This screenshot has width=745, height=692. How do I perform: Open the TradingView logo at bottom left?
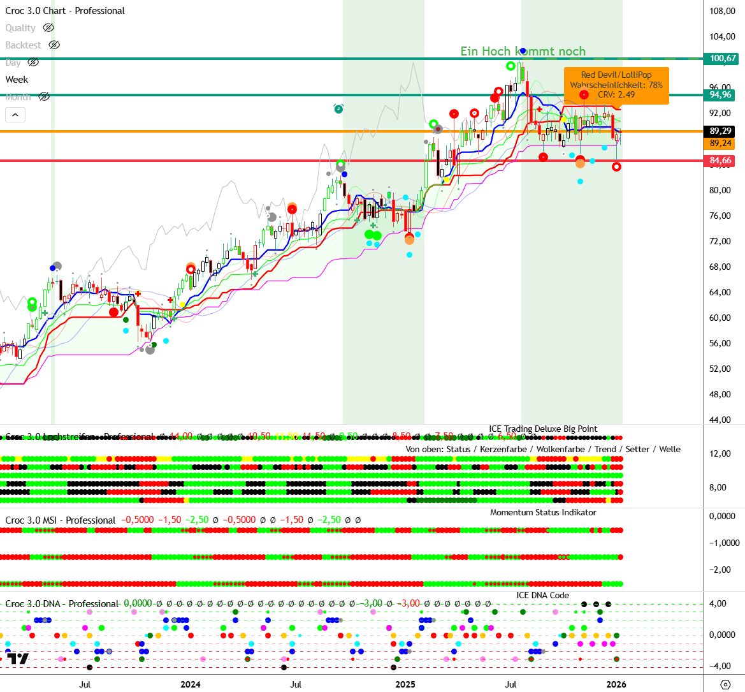point(18,658)
